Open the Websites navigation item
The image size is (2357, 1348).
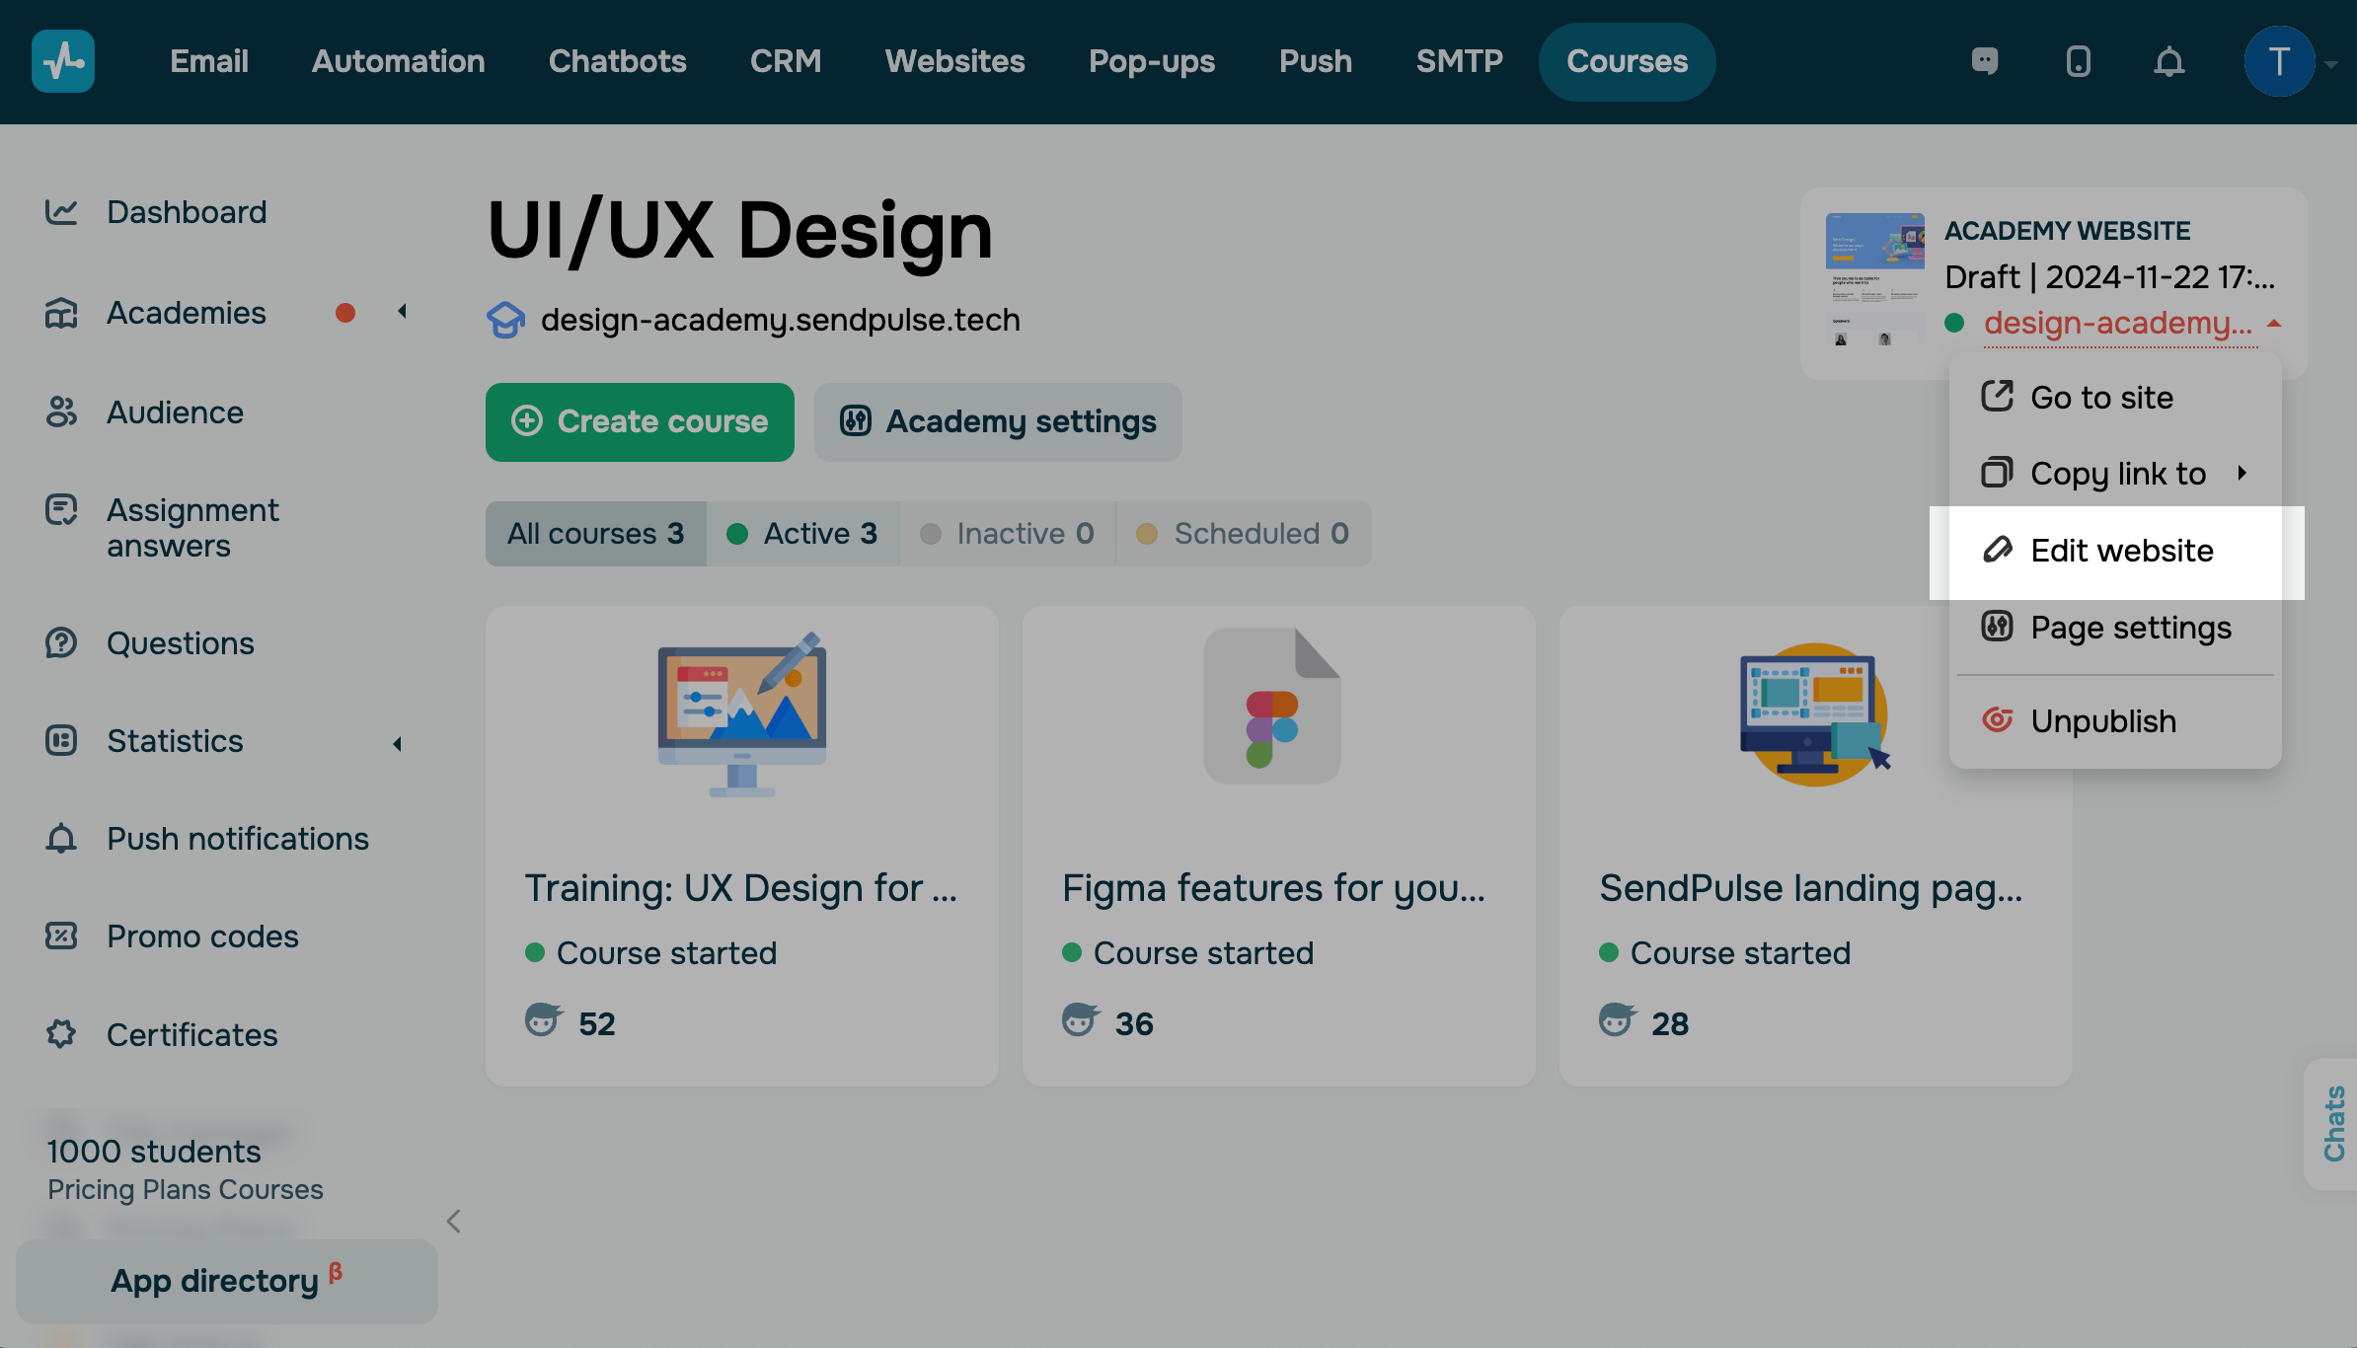coord(955,61)
